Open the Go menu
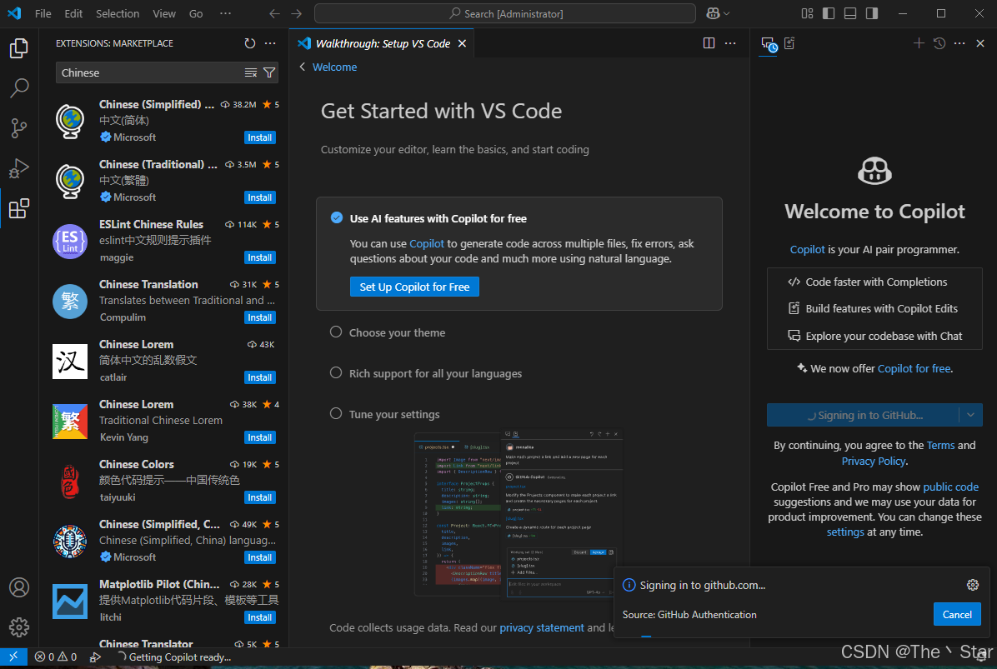 click(196, 13)
